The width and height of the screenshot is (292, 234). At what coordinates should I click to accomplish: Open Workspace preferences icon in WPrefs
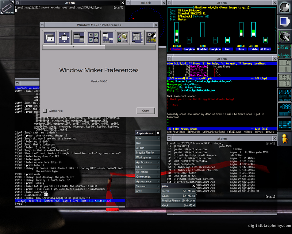click(x=137, y=38)
